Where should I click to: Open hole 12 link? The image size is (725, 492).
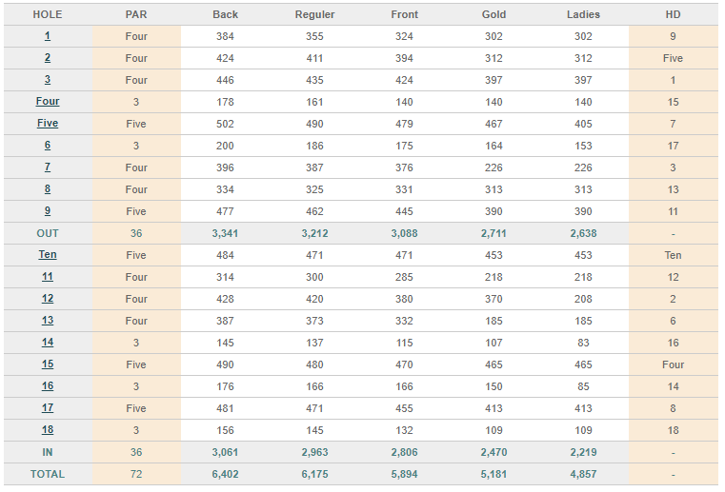(48, 299)
